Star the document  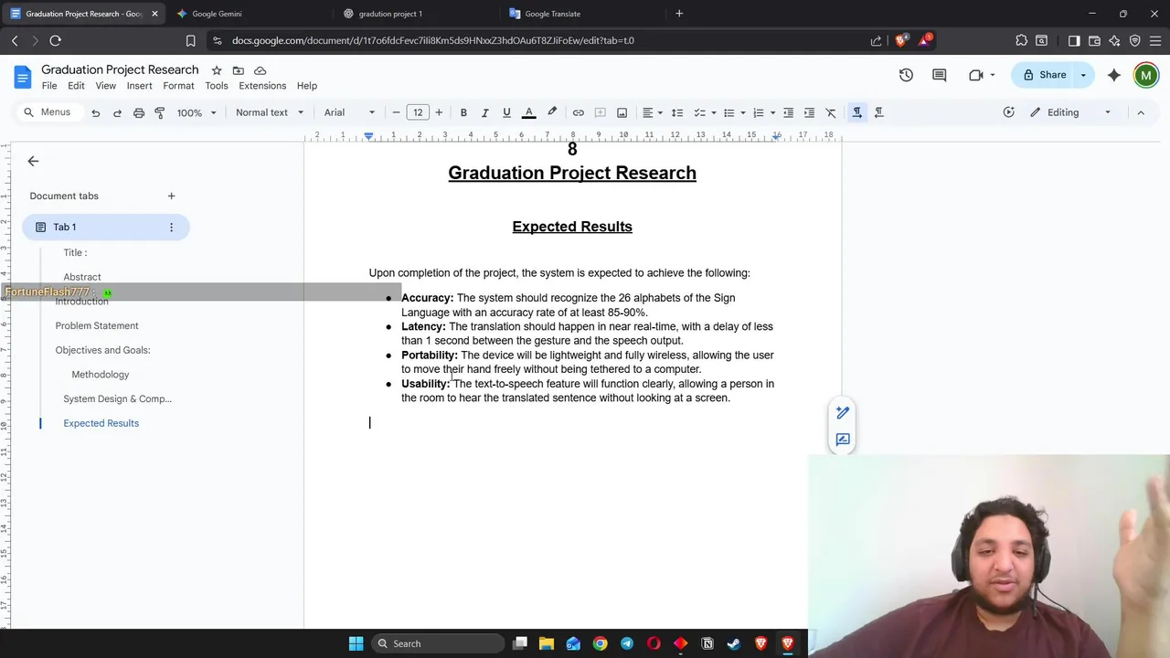217,70
